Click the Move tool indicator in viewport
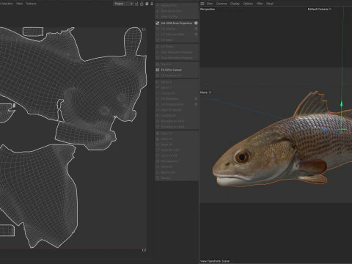The height and width of the screenshot is (264, 352). tap(205, 92)
